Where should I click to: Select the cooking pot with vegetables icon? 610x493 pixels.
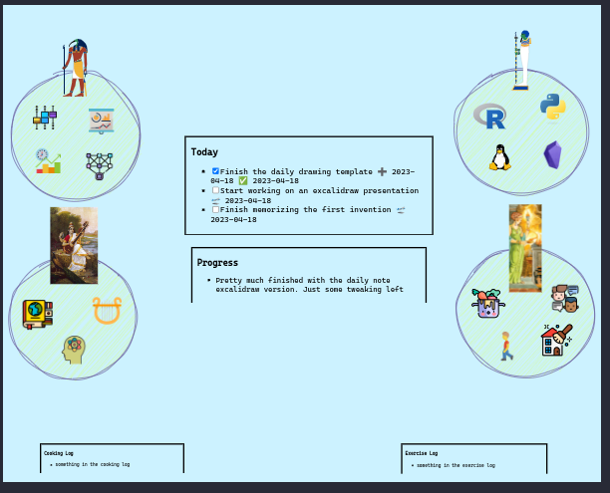click(487, 303)
